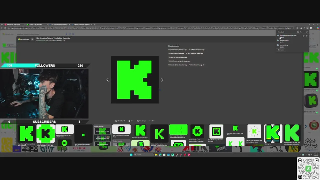Open the Copilot icon at browser top right
320x180 pixels.
pyautogui.click(x=318, y=28)
